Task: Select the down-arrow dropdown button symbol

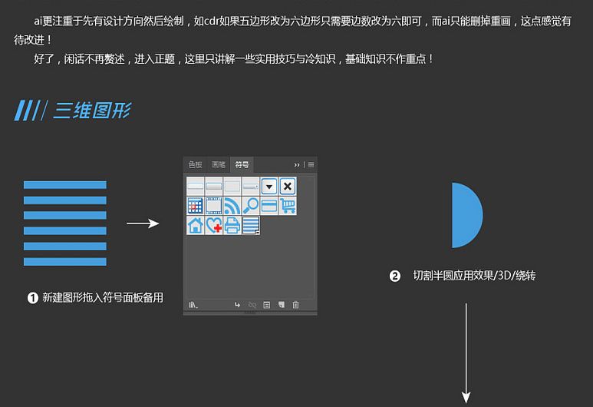Action: pyautogui.click(x=269, y=187)
